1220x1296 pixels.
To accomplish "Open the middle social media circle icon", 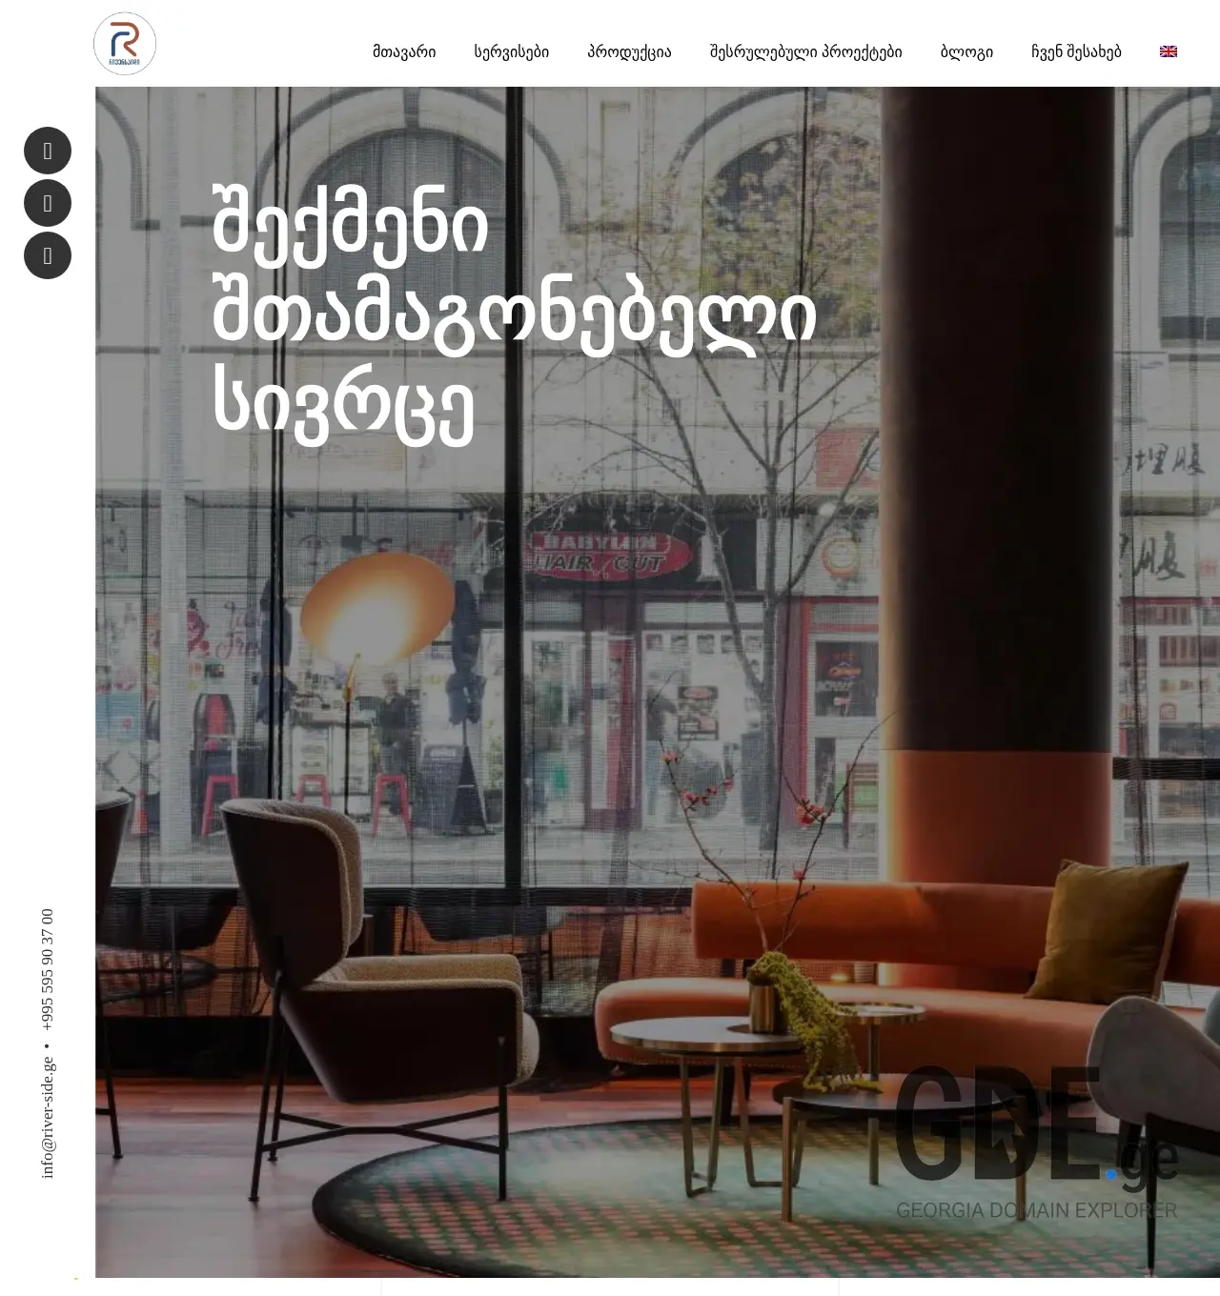I will [48, 203].
